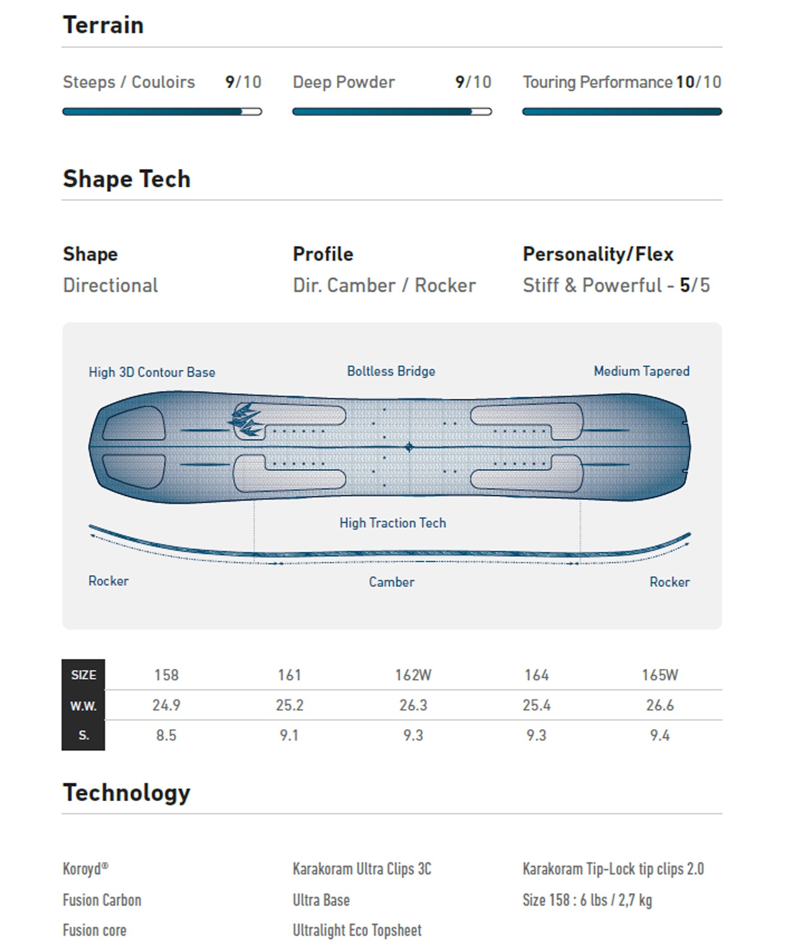The image size is (788, 945).
Task: Click the Medium Tapered label
Action: 641,371
